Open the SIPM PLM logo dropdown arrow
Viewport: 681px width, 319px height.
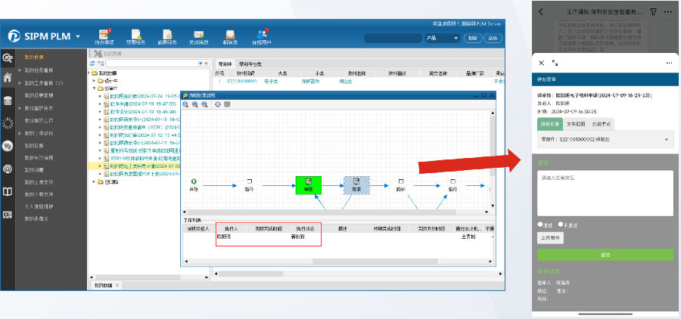coord(78,36)
